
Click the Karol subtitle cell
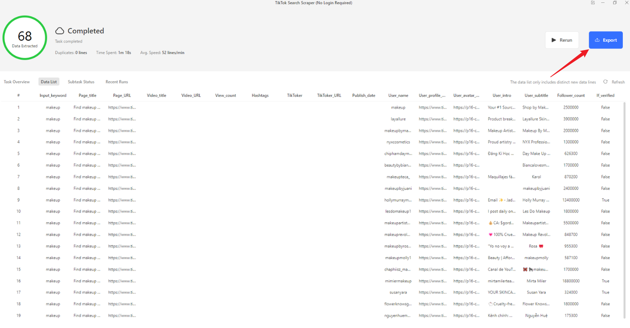(536, 177)
